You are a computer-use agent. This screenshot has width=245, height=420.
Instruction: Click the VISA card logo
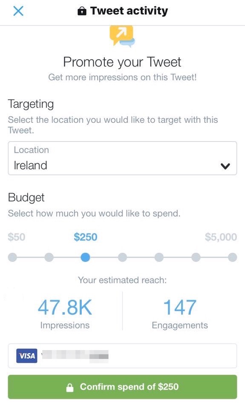coord(27,356)
